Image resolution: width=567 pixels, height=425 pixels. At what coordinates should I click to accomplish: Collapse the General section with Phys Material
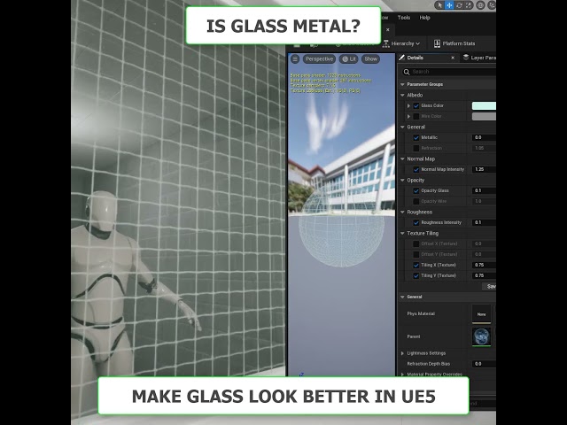click(x=402, y=297)
